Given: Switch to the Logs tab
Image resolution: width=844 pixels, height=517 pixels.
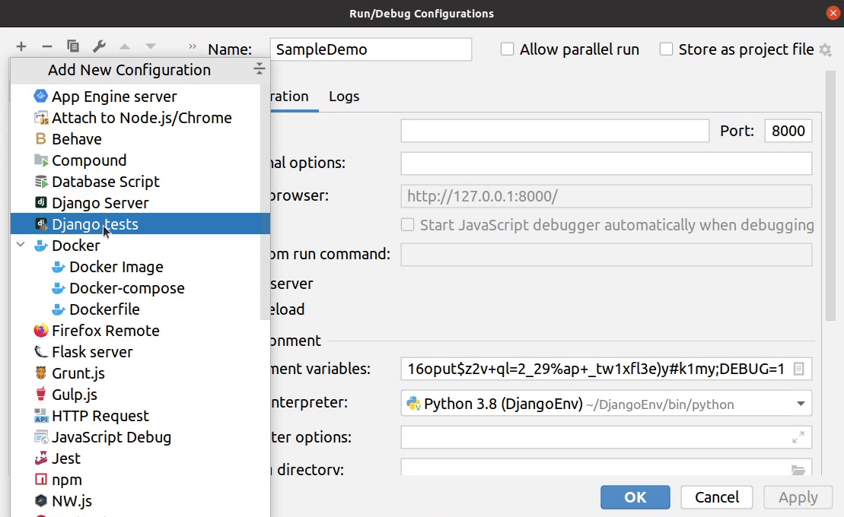Looking at the screenshot, I should coord(344,97).
